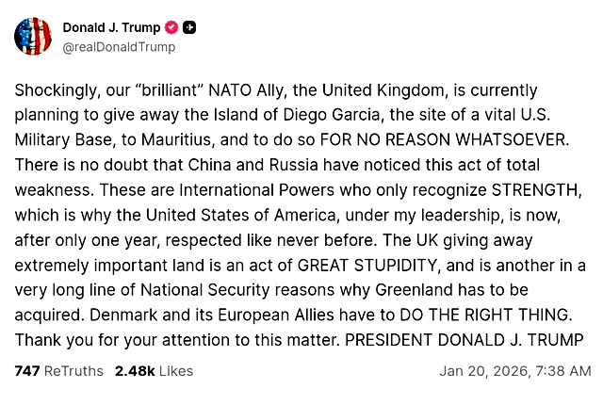Click the 2.48k likes count number
Screen dimensions: 603x405
click(134, 371)
